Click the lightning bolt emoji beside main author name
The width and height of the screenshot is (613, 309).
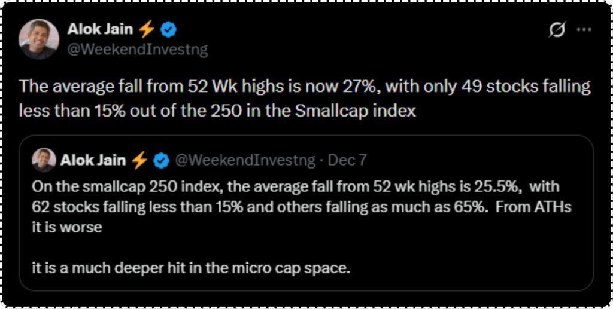click(x=146, y=30)
